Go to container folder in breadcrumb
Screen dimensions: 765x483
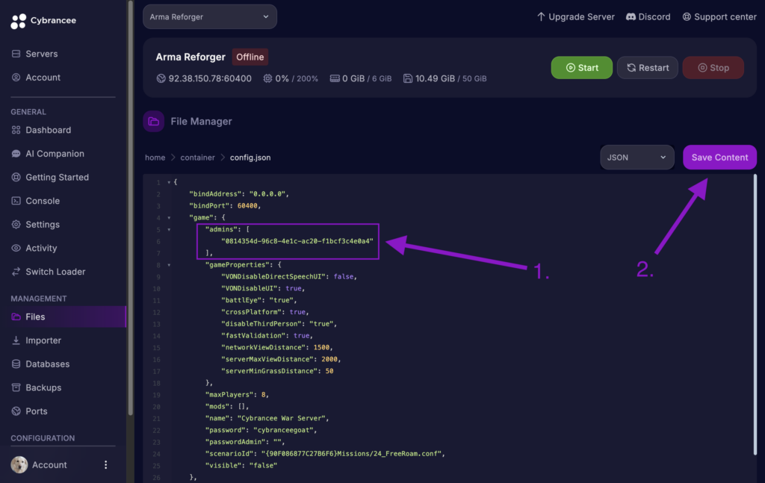[197, 158]
